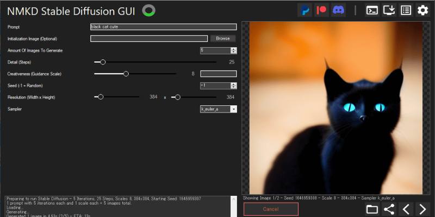This screenshot has height=217, width=435.
Task: Click the 'Resolution (Width x Height)' label
Action: 32,98
